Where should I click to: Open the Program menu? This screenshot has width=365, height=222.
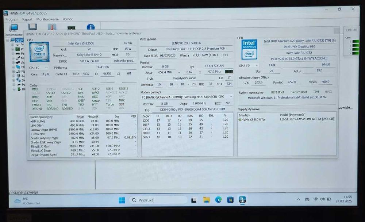click(12, 19)
